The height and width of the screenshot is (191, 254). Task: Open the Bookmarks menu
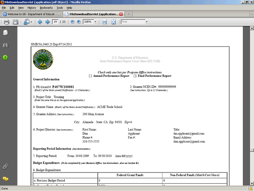(46, 8)
